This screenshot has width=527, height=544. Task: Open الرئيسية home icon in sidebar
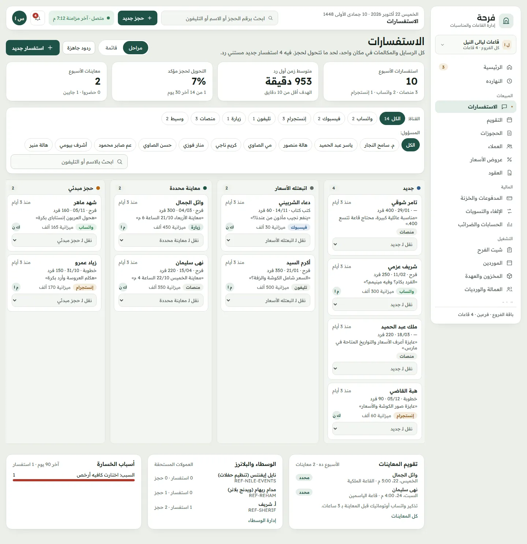tap(509, 67)
